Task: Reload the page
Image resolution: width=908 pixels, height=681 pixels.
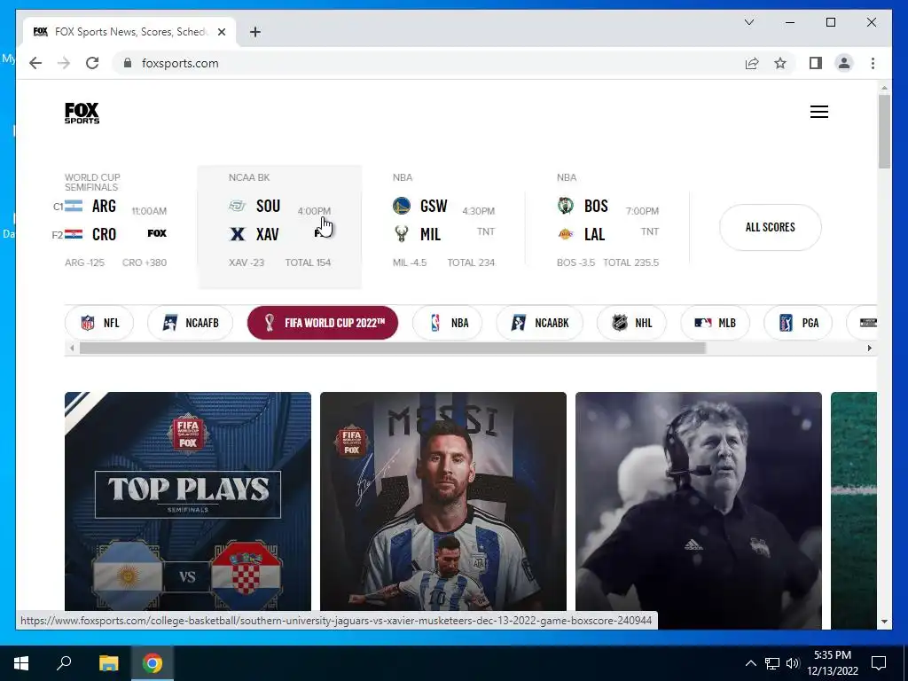Action: 92,63
